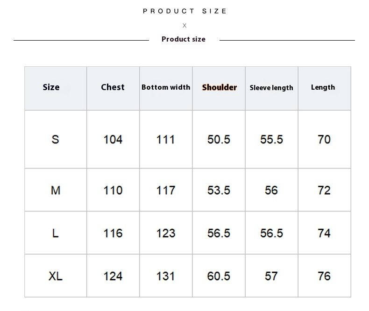Click the length value 74
Screen dimensions: 369x311
pyautogui.click(x=324, y=233)
